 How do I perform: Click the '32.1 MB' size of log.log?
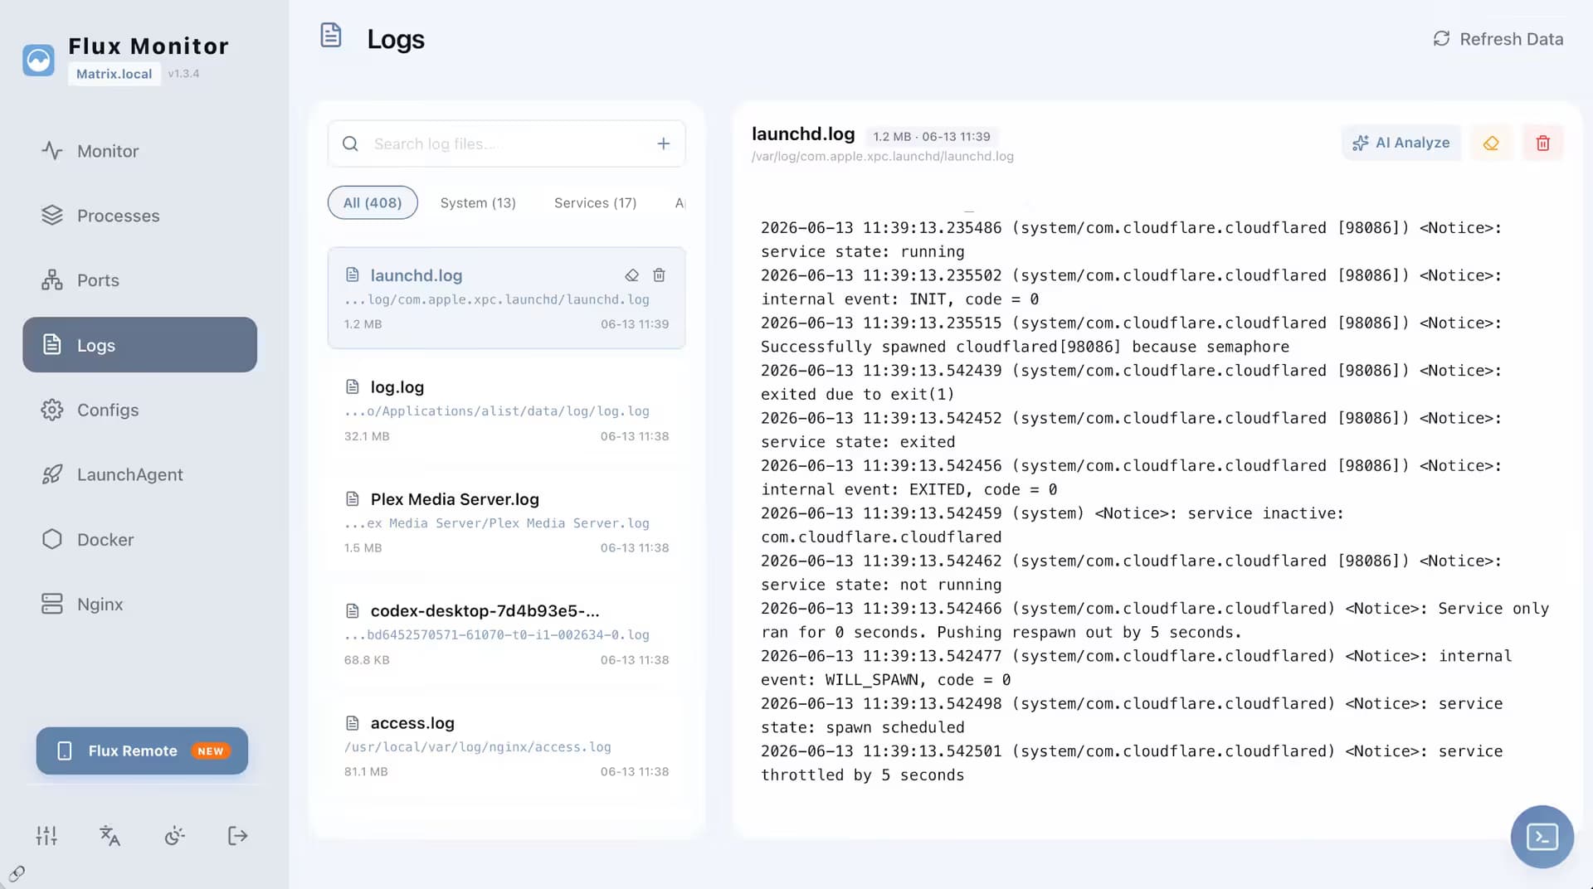(x=367, y=436)
